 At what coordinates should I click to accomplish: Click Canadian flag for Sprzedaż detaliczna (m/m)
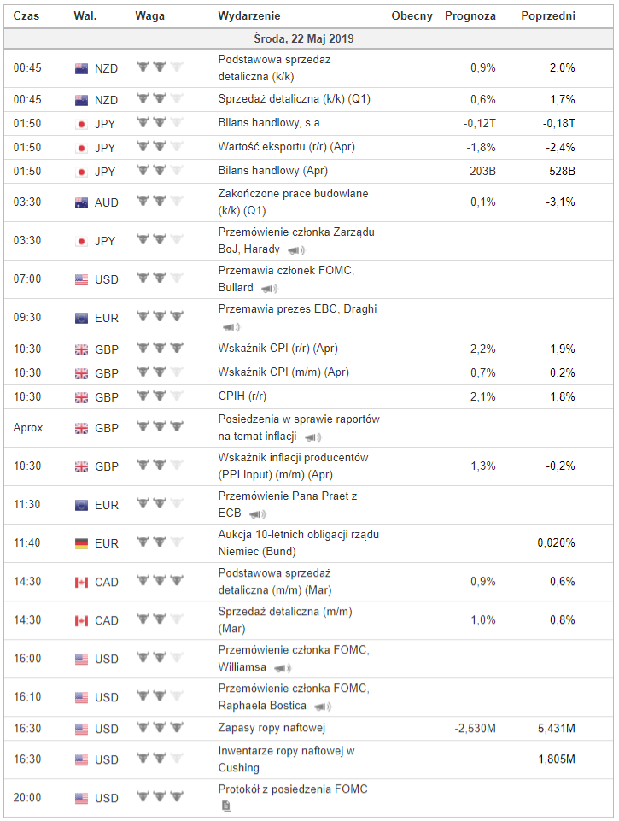pyautogui.click(x=81, y=620)
